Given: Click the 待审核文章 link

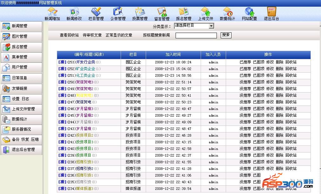Looking at the screenshot, I should pyautogui.click(x=92, y=35).
